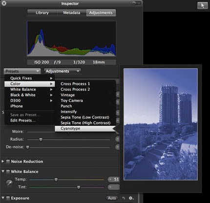The width and height of the screenshot is (210, 203).
Task: Click the De-noise slider handle
Action: pos(28,147)
